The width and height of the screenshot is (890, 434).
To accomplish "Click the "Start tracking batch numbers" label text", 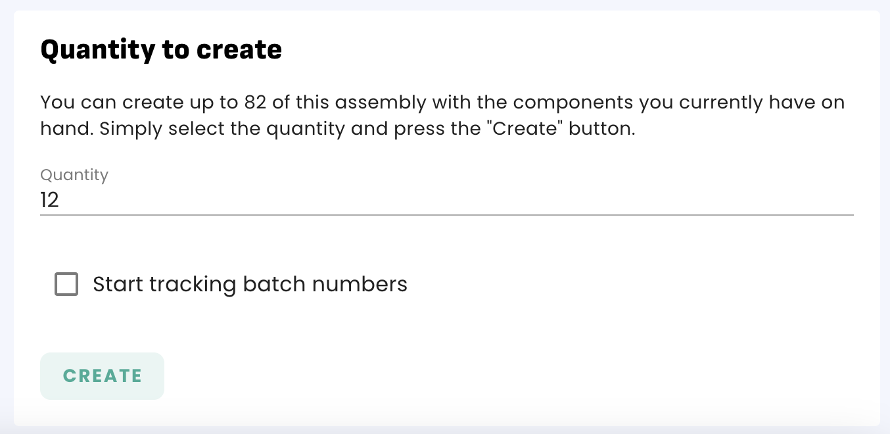I will (x=250, y=284).
